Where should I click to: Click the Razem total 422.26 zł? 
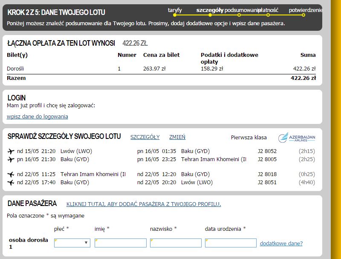[303, 78]
